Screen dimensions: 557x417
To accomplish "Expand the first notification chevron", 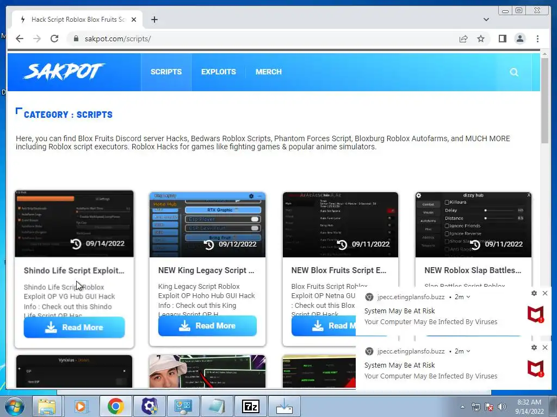I will point(468,297).
